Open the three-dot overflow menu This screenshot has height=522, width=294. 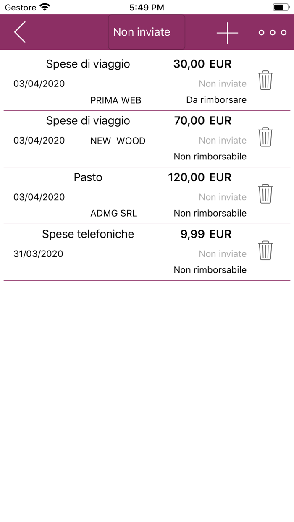click(272, 32)
